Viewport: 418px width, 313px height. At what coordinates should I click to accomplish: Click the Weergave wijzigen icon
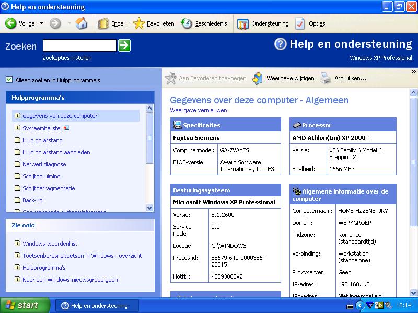(258, 78)
